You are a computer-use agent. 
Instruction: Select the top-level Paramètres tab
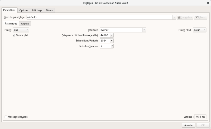[9, 10]
